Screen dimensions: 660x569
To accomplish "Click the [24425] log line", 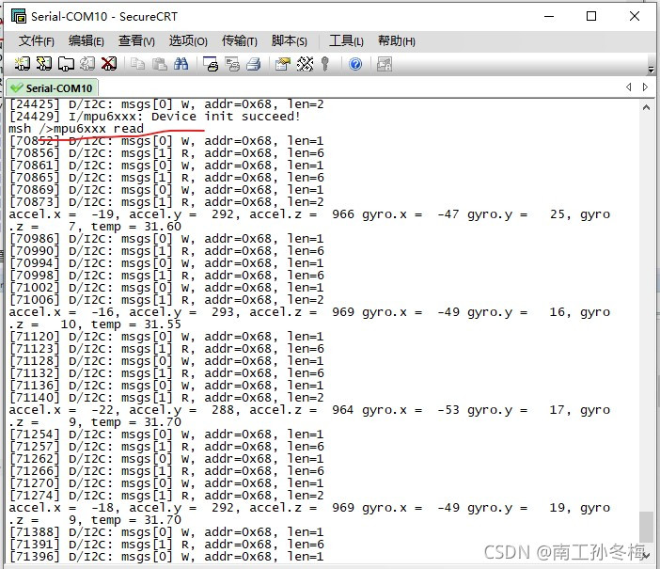I will coord(166,104).
